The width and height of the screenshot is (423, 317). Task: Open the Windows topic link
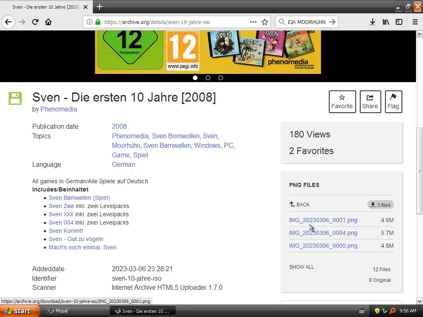207,145
